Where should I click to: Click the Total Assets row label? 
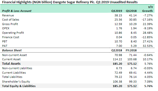pyautogui.click(x=11, y=64)
